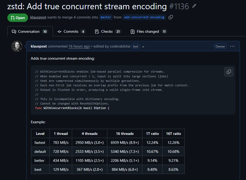Viewport: 246px width, 180px height.
Task: Click the '434 MB/s' cell
Action: click(x=61, y=160)
